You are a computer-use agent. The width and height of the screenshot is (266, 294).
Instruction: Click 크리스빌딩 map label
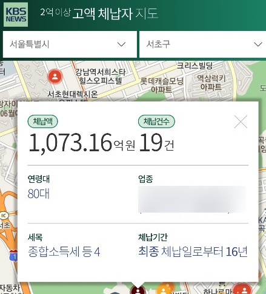click(195, 66)
